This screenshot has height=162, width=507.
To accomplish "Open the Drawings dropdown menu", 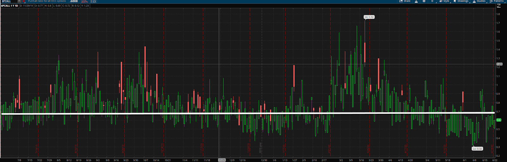I will [x=461, y=1].
